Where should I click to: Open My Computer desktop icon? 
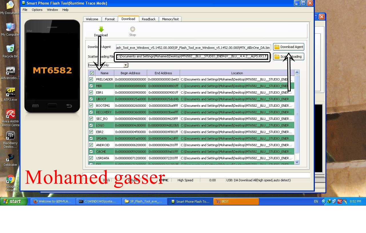10,29
